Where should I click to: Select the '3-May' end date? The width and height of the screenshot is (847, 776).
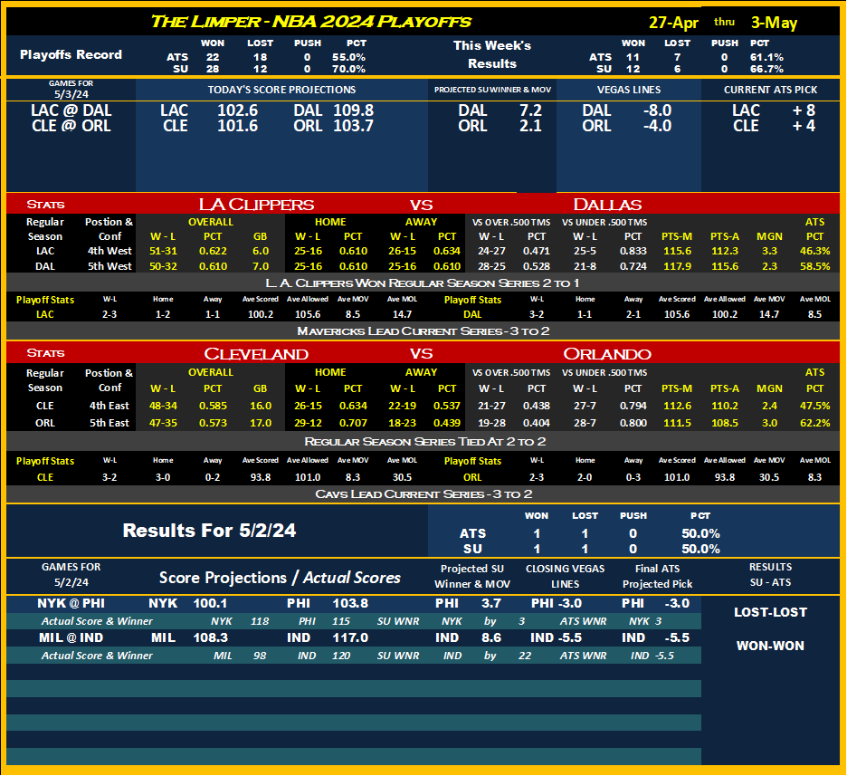pos(774,23)
